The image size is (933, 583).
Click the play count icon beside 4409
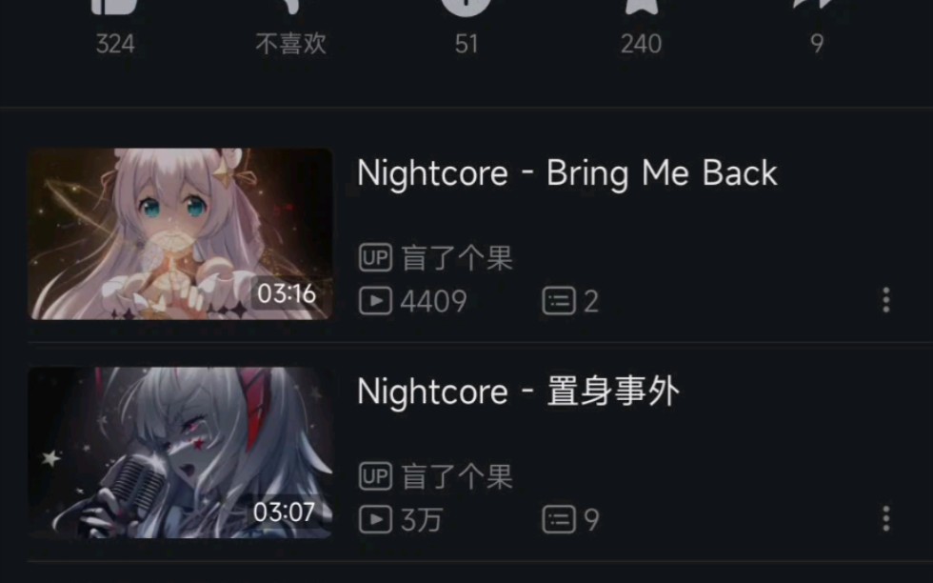coord(375,301)
